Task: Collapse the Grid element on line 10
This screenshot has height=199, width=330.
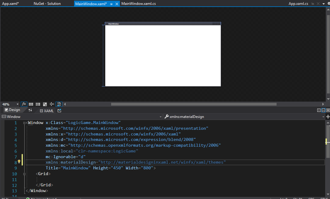Action: point(25,174)
